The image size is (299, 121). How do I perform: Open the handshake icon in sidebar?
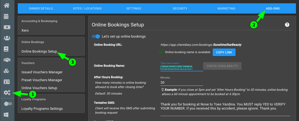click(x=7, y=60)
